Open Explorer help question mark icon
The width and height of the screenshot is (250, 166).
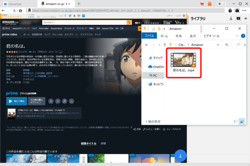[243, 36]
